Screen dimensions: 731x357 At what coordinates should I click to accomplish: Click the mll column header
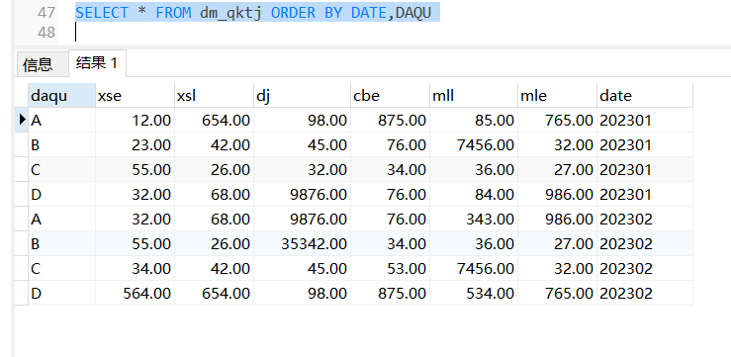point(474,96)
